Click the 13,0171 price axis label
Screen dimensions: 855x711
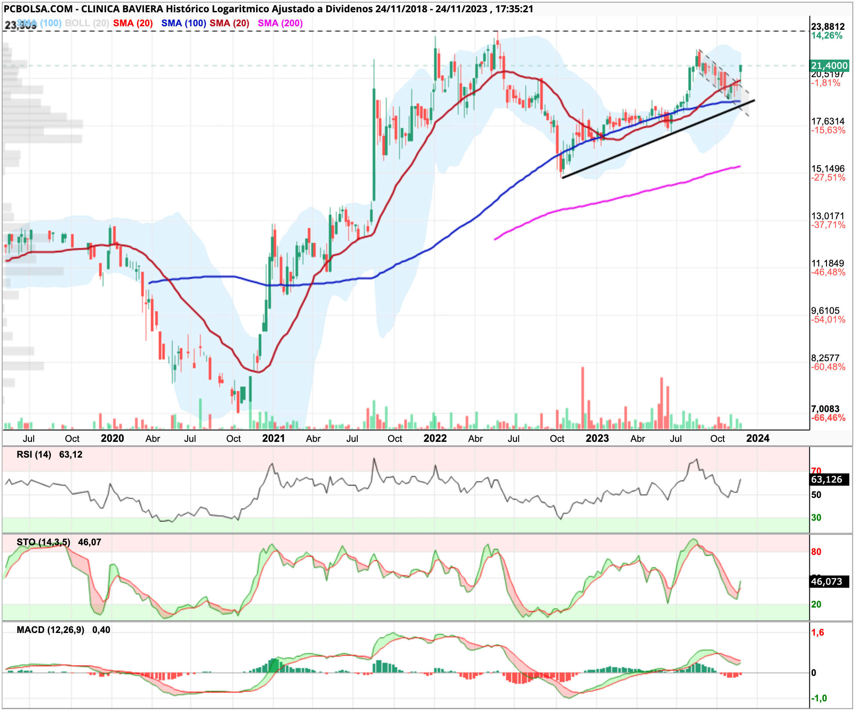[x=828, y=216]
